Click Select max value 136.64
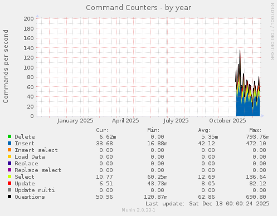The width and height of the screenshot is (277, 216). coord(256,177)
